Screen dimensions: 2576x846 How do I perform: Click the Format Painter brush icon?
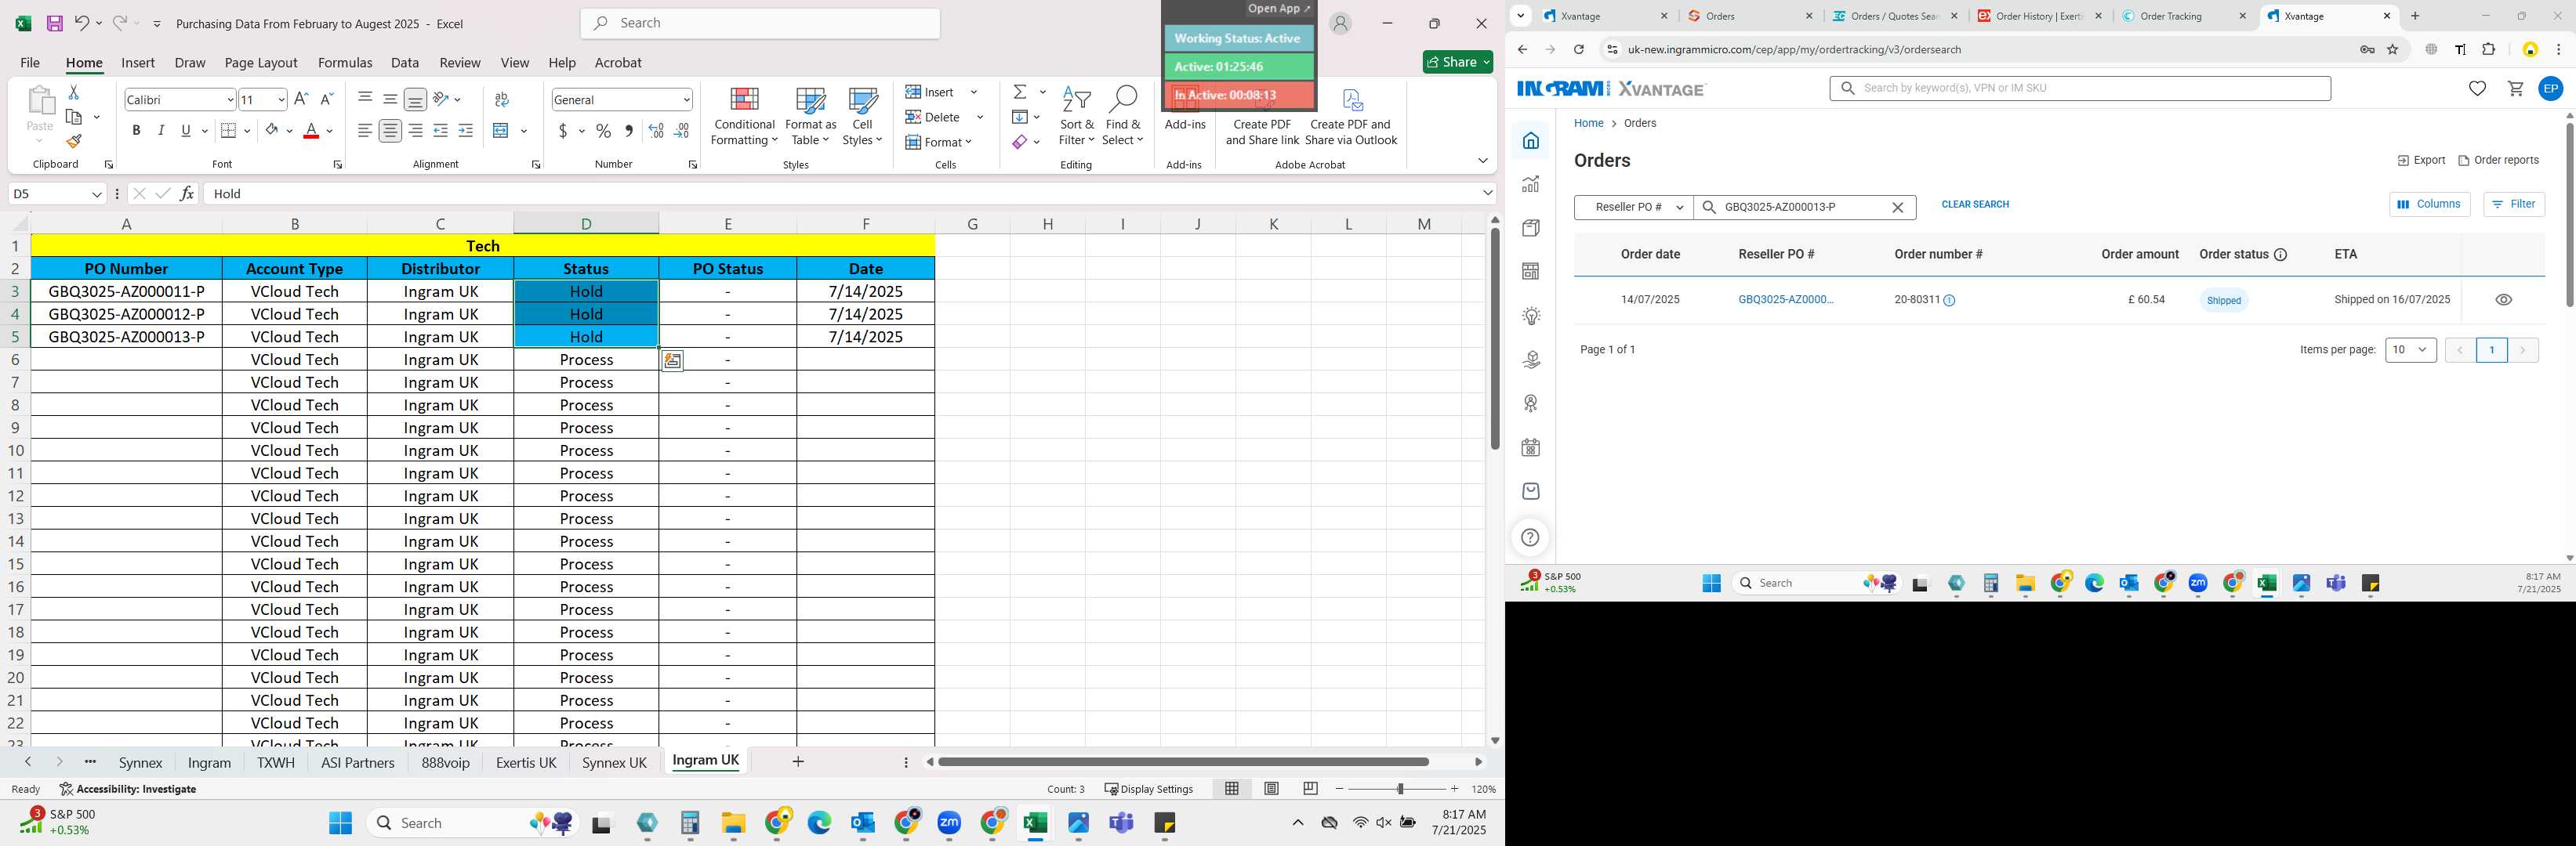(73, 142)
